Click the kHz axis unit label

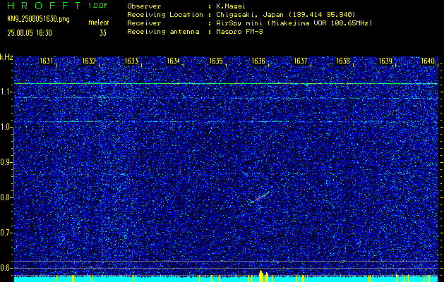tap(6, 57)
